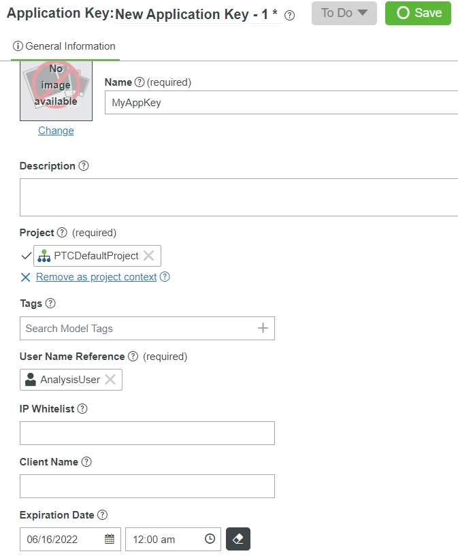Remove the AnalysisUser reference chip
458x558 pixels.
click(110, 380)
